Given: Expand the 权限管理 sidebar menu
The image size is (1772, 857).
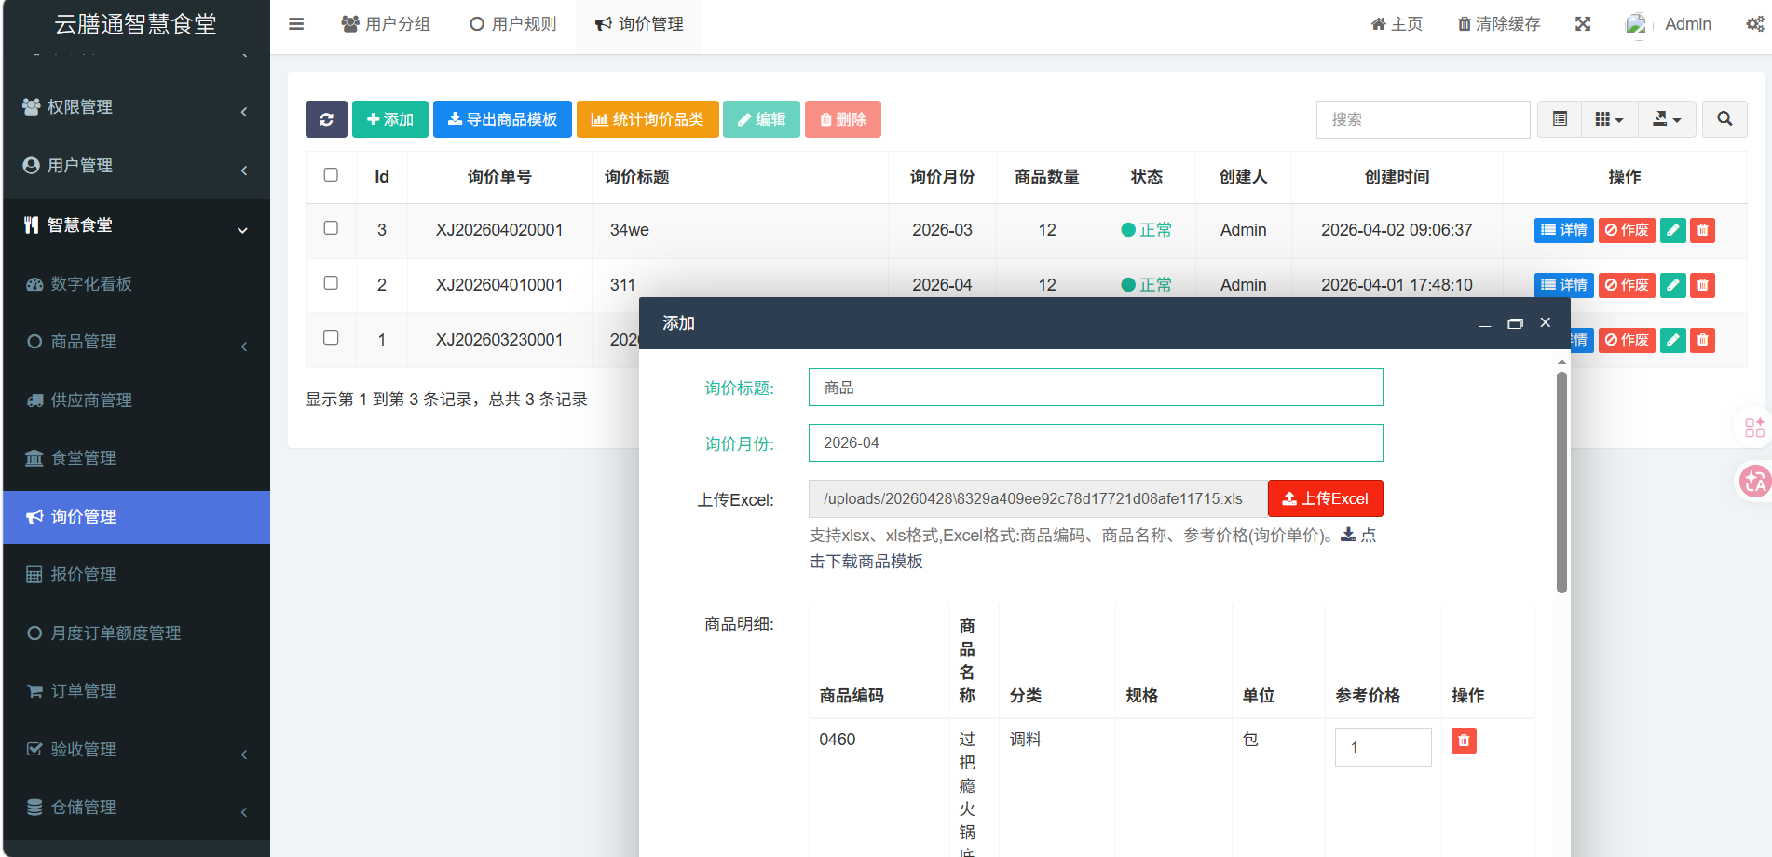Looking at the screenshot, I should coord(136,108).
